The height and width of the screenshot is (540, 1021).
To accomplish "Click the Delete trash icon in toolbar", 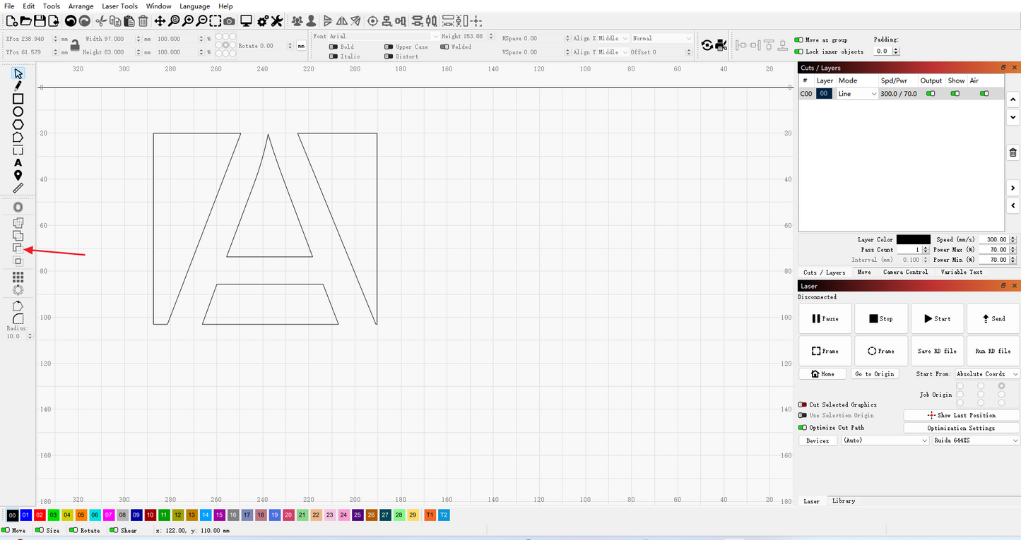I will 143,21.
